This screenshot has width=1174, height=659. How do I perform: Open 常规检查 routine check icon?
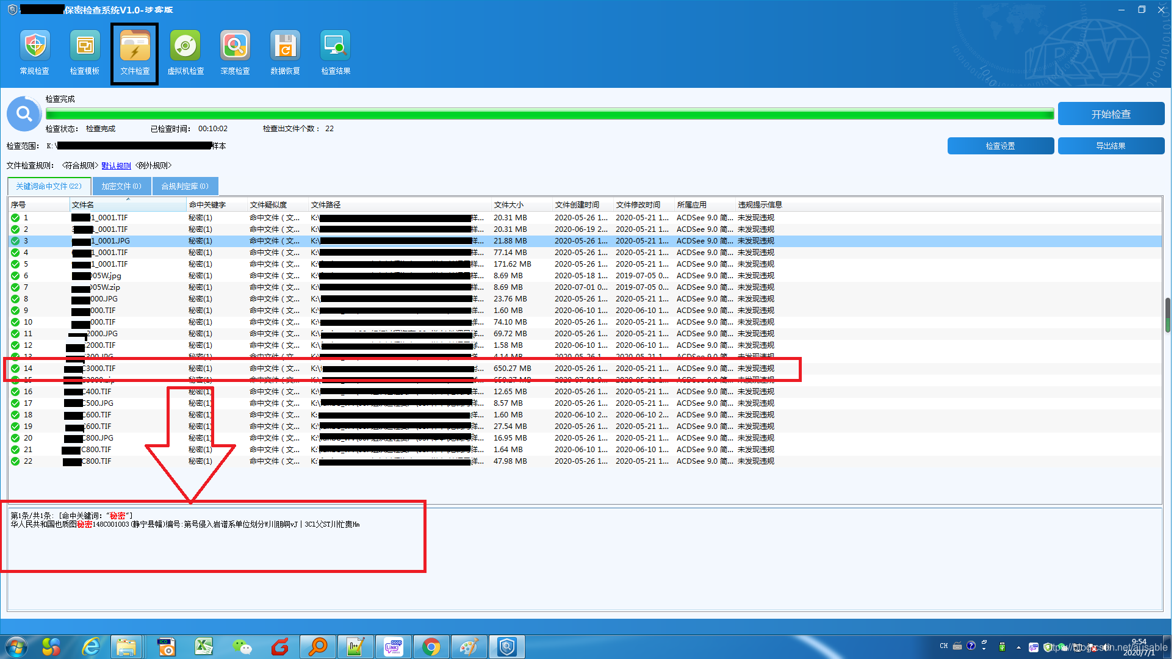coord(35,52)
